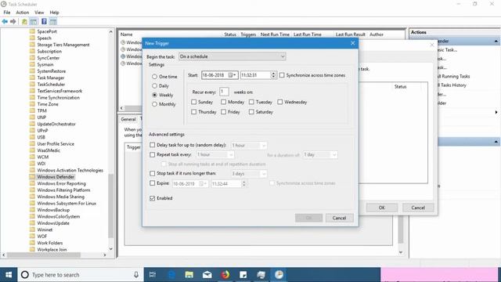
Task: Open File Explorer from the taskbar
Action: [x=189, y=275]
